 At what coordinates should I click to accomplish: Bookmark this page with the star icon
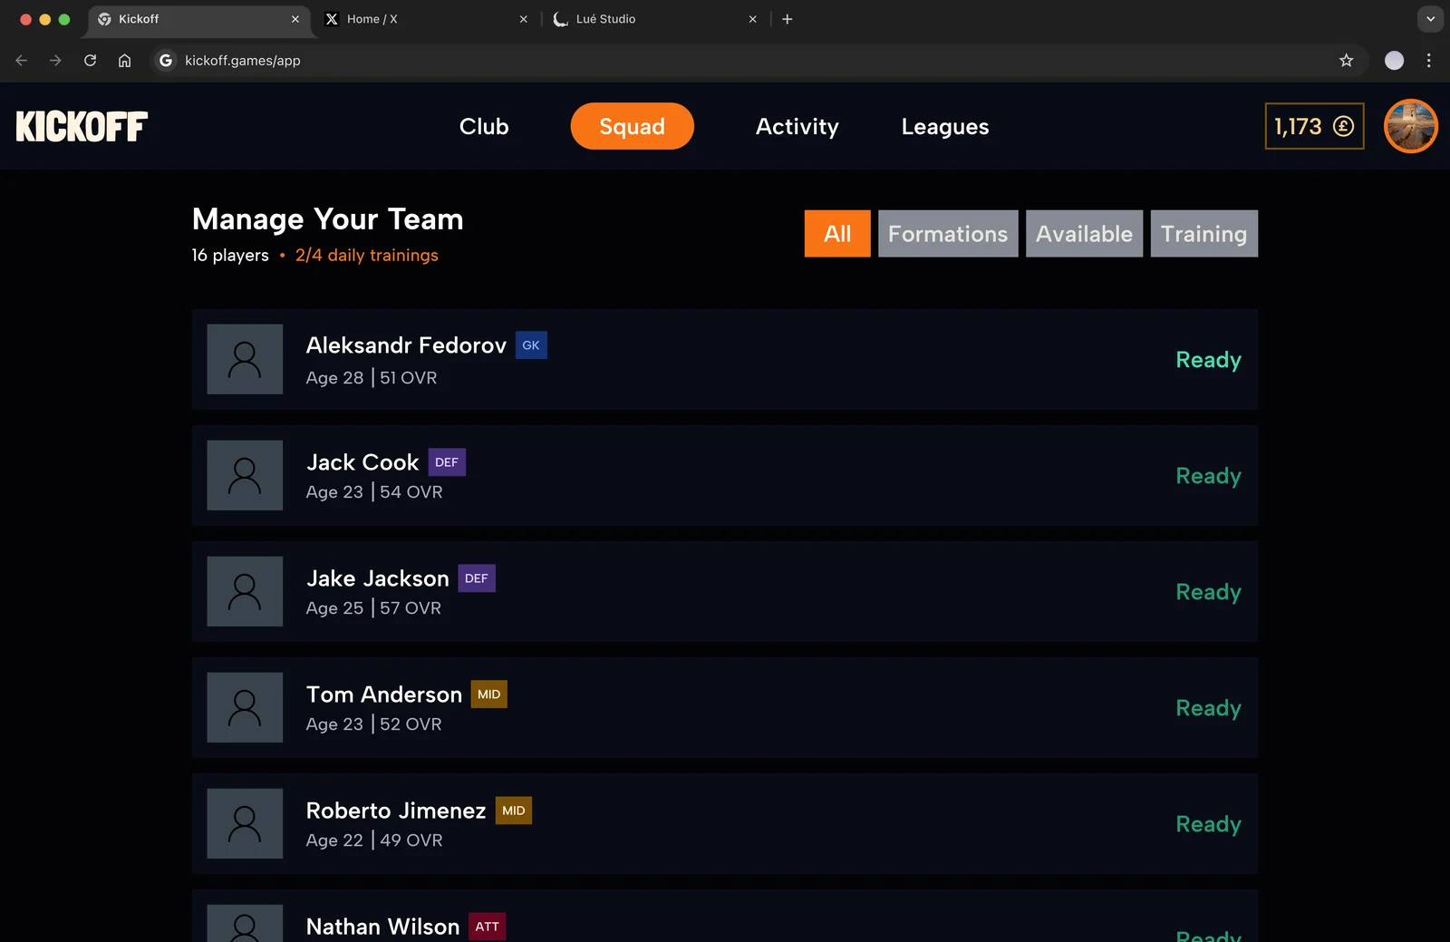1346,61
